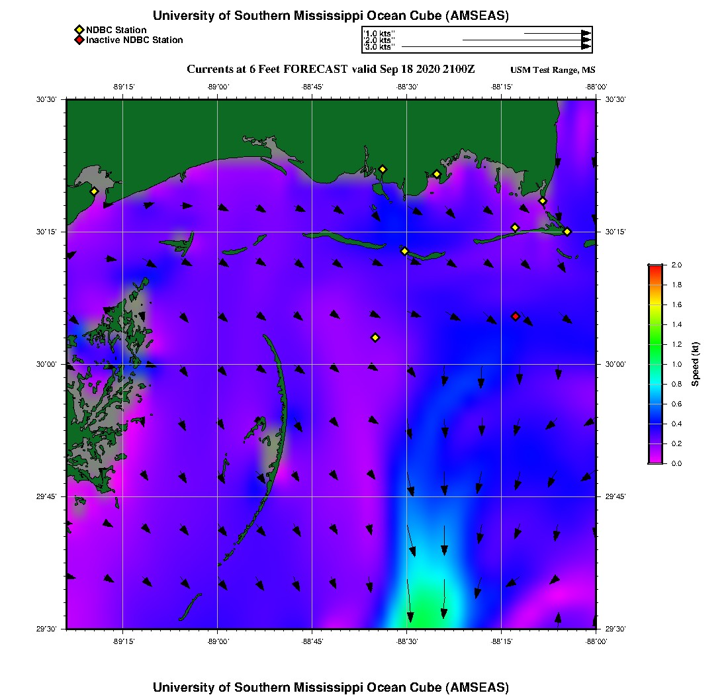Click the easternmost yellow station marker at 30°15'
This screenshot has width=728, height=695.
point(567,231)
